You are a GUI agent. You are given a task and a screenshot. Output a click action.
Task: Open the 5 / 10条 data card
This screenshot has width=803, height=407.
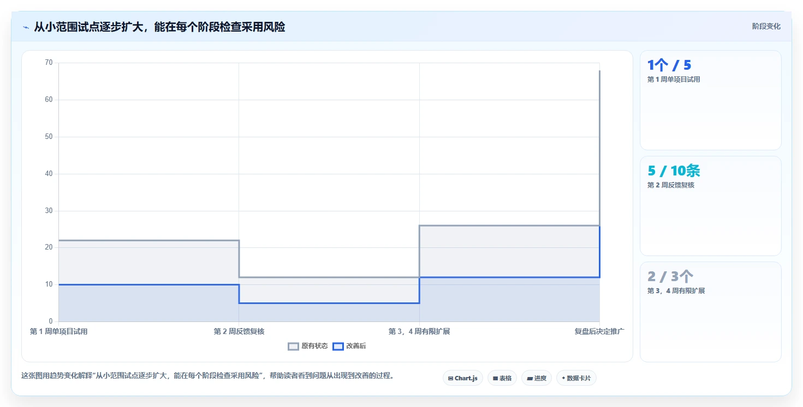tap(710, 206)
